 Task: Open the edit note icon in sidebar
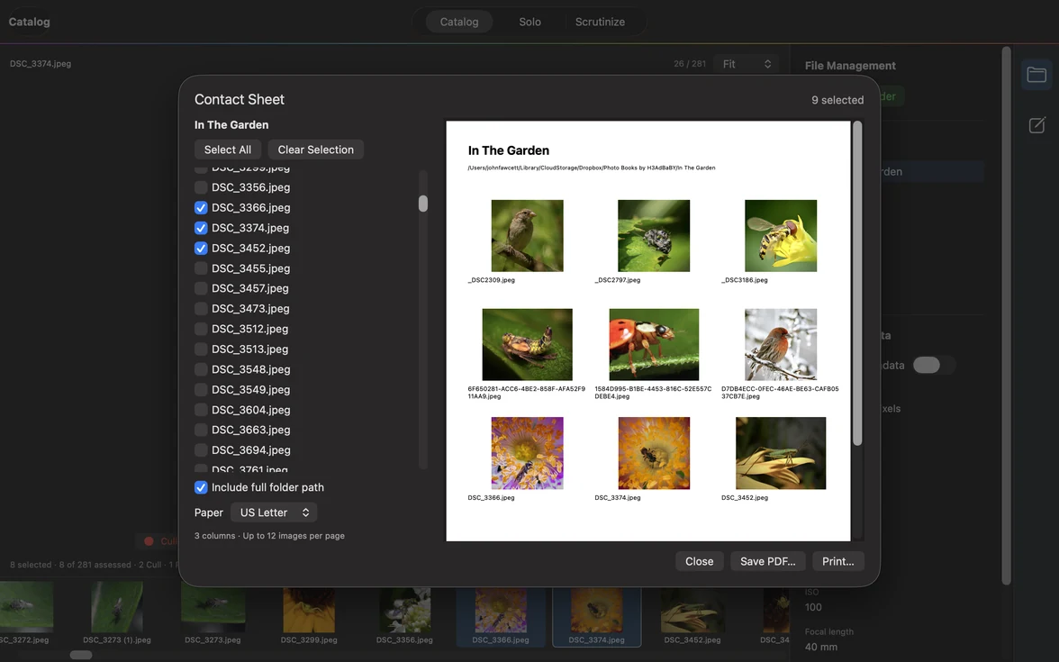1036,125
